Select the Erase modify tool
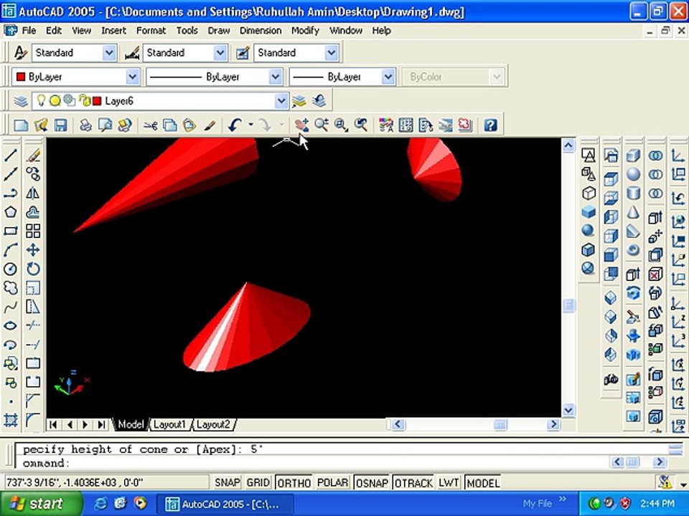Screen dimensions: 689x516 point(33,156)
